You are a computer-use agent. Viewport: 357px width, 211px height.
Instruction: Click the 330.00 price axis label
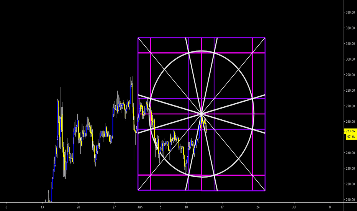coord(350,12)
